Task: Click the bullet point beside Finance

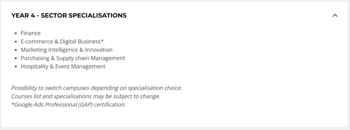Action: pos(16,33)
